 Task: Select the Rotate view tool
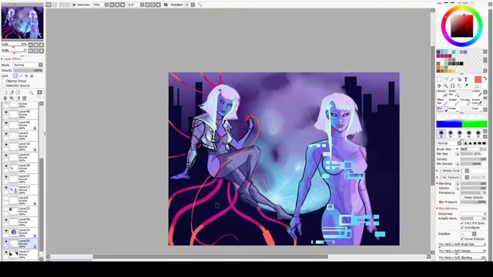tap(452, 85)
